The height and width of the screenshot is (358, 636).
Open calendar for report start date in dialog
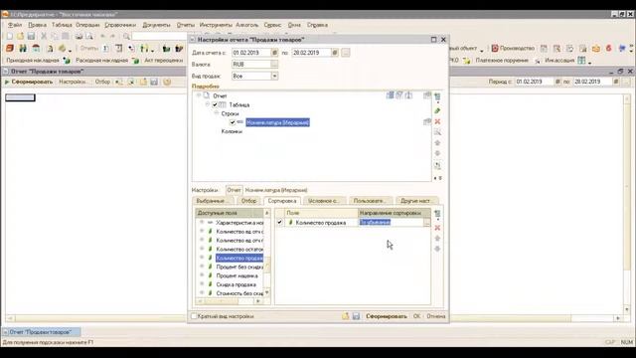[x=274, y=53]
